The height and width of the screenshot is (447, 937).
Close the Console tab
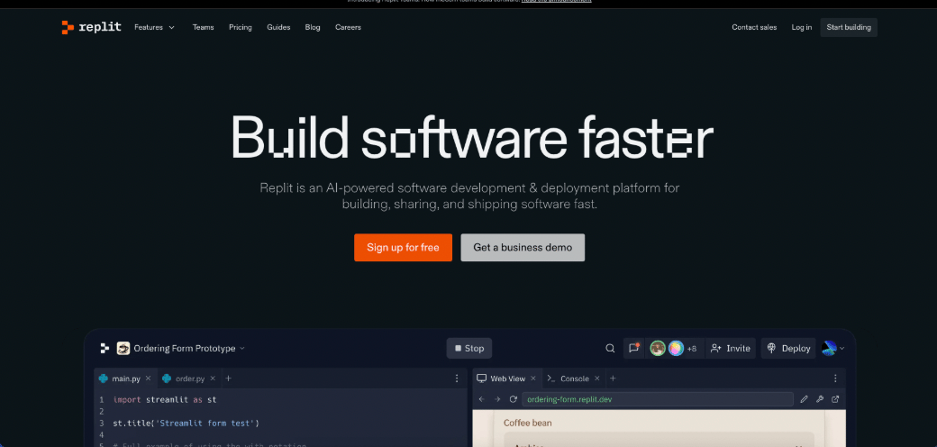coord(596,379)
